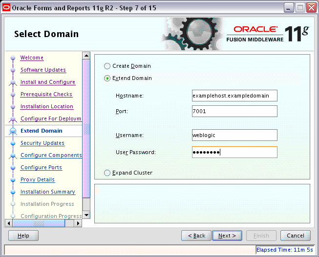Click the Help button
The image size is (319, 257).
(x=23, y=236)
